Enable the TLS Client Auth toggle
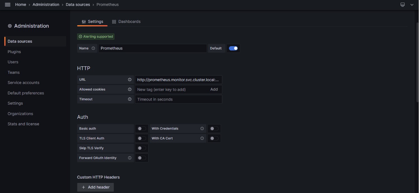 [x=142, y=138]
